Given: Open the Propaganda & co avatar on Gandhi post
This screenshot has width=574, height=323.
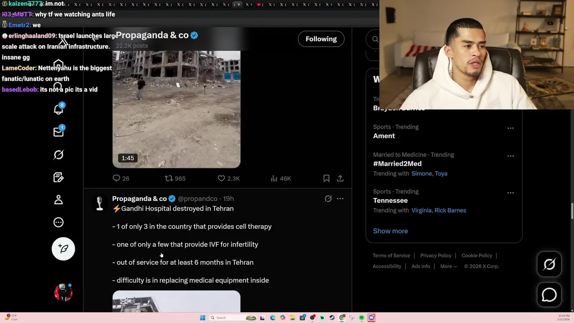Looking at the screenshot, I should 100,203.
